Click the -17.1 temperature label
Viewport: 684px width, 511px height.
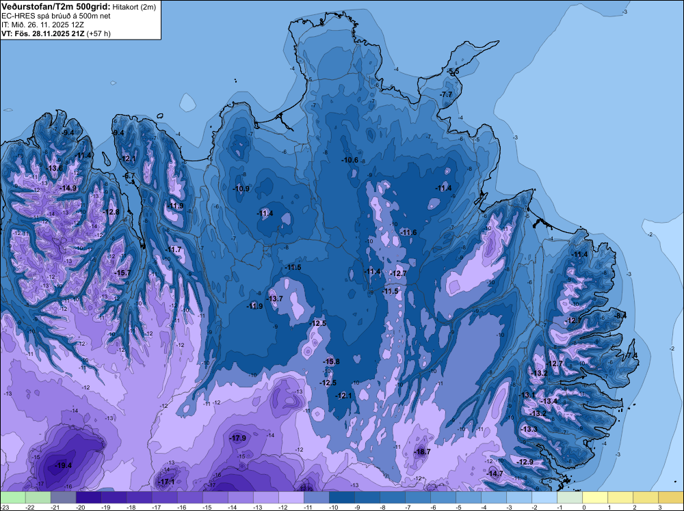pos(166,482)
